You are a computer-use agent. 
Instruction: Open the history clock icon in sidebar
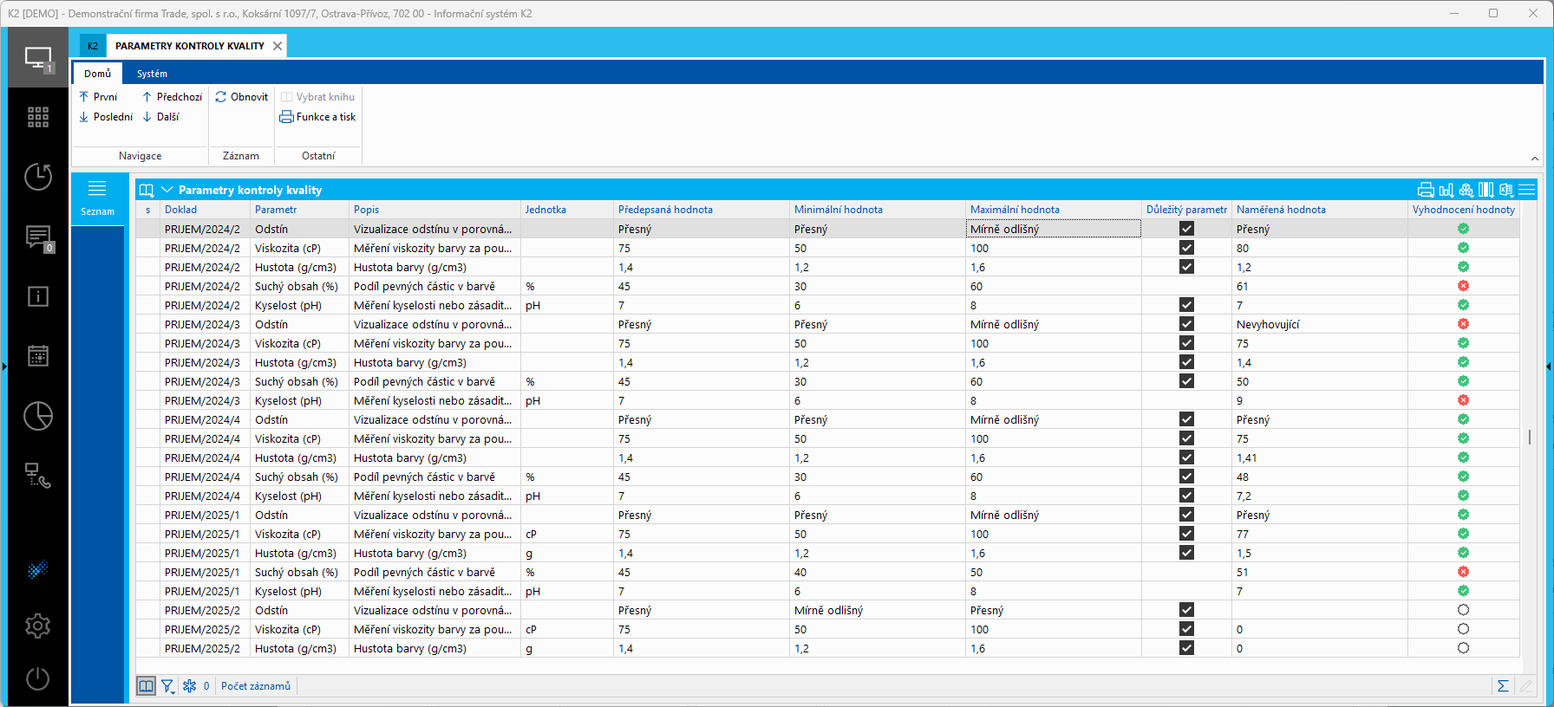38,177
